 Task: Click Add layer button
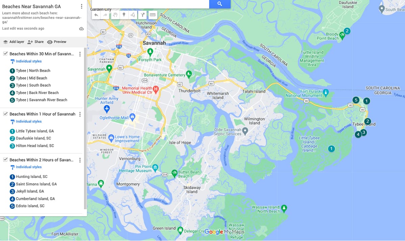pyautogui.click(x=14, y=42)
